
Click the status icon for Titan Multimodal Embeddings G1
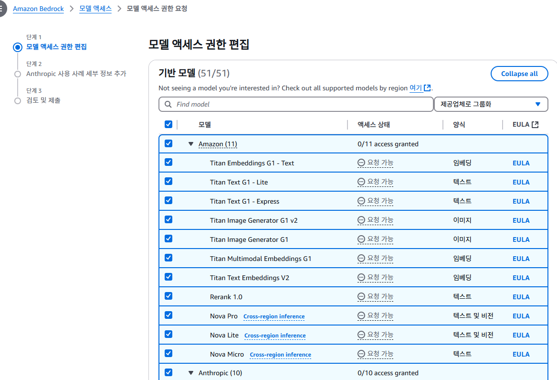click(361, 258)
